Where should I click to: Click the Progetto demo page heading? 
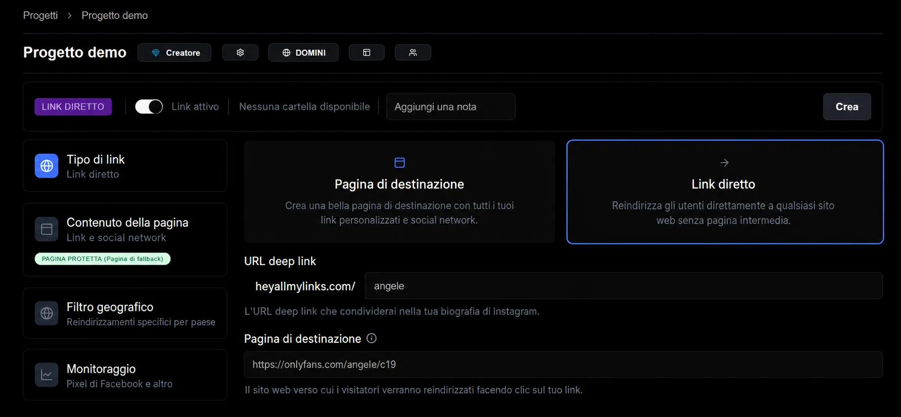coord(75,52)
